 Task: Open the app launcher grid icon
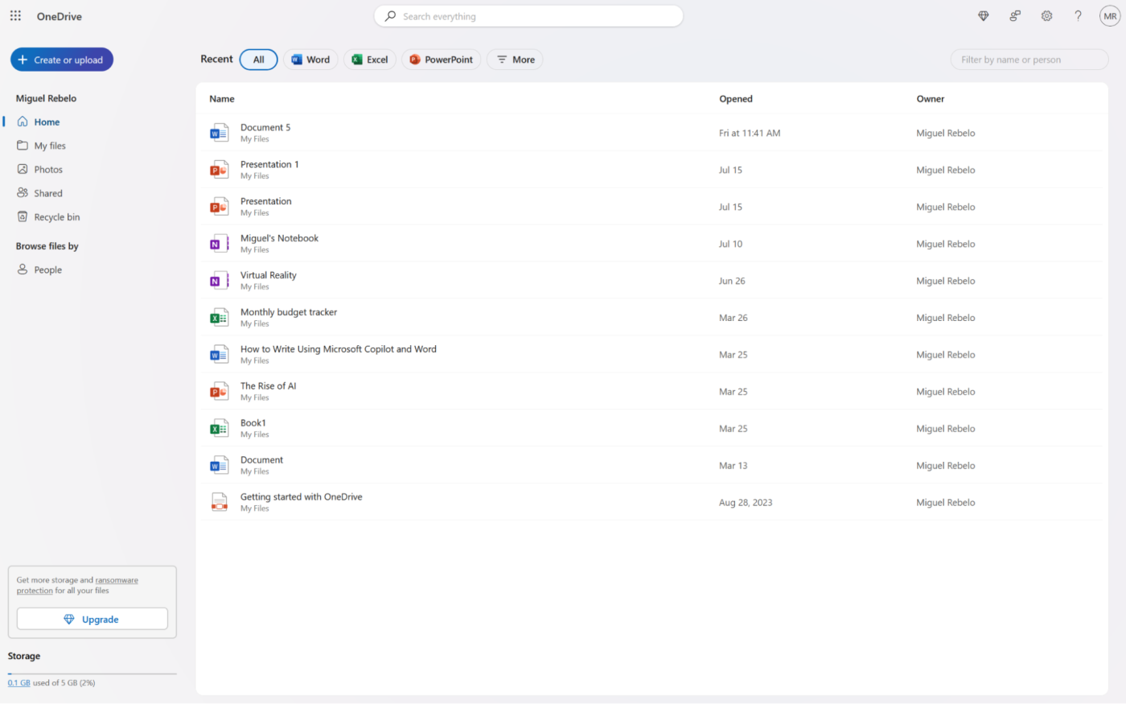point(15,16)
